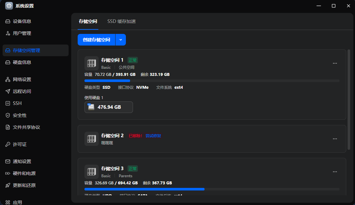Click the license key icon
Viewport: 355px width, 205px height.
8,144
